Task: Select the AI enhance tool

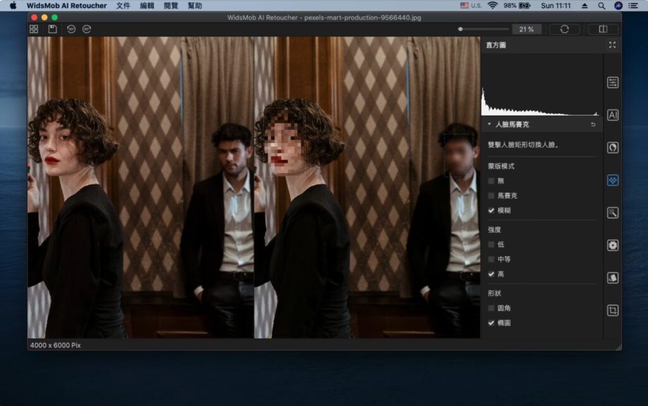Action: click(x=612, y=115)
